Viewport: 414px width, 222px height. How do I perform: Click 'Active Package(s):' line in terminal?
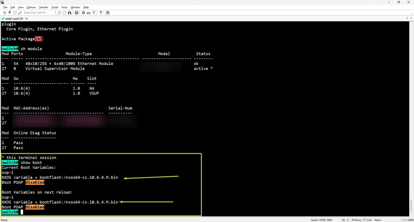coord(23,39)
